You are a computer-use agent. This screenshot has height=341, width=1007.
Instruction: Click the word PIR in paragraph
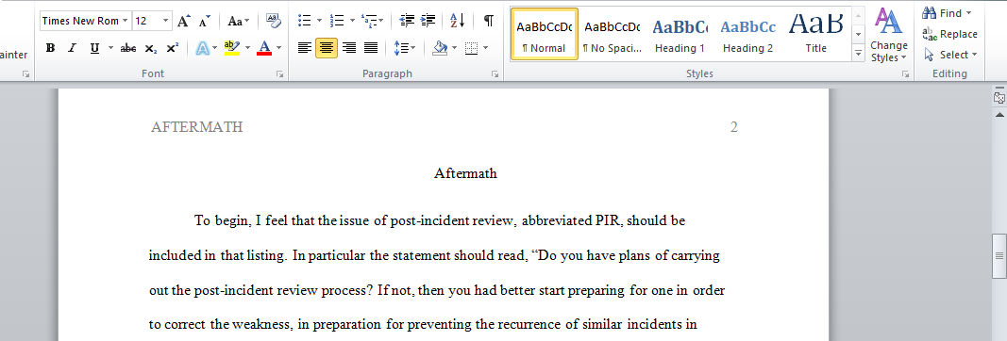608,220
